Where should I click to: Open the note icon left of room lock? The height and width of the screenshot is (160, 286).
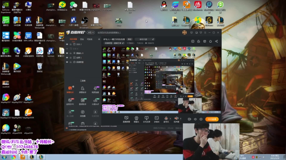[x=193, y=41]
